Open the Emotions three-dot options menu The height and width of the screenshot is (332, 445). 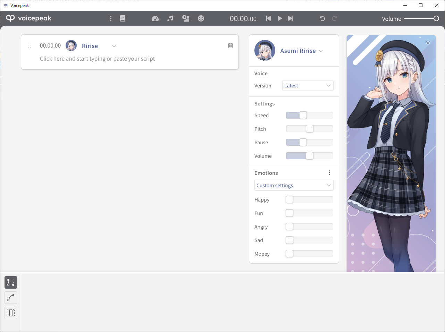(329, 173)
